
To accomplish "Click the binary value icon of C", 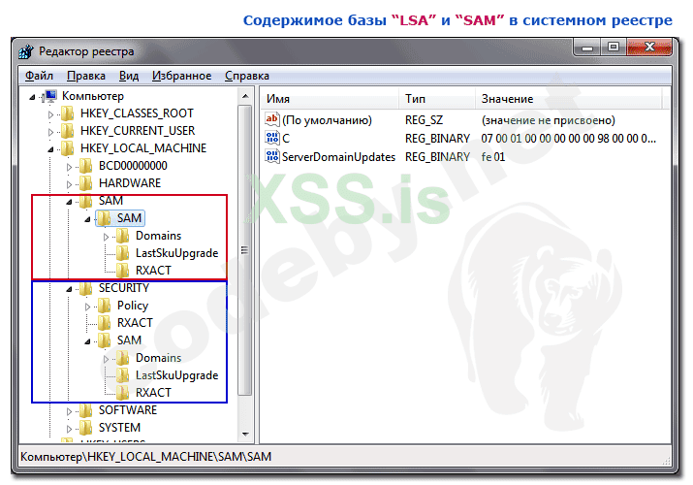I will tap(271, 138).
